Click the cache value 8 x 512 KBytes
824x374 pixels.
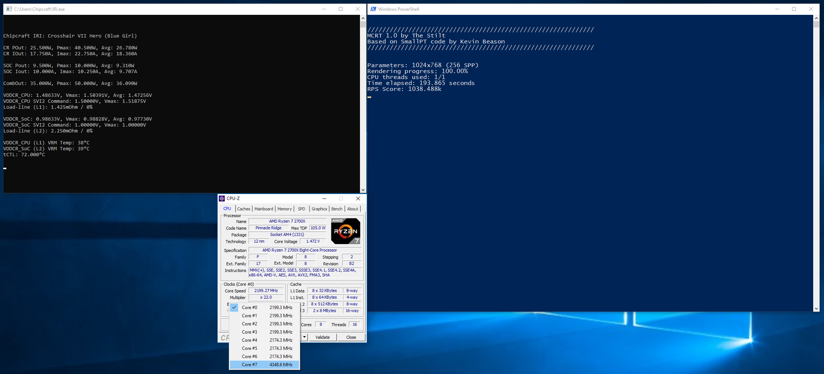[324, 304]
